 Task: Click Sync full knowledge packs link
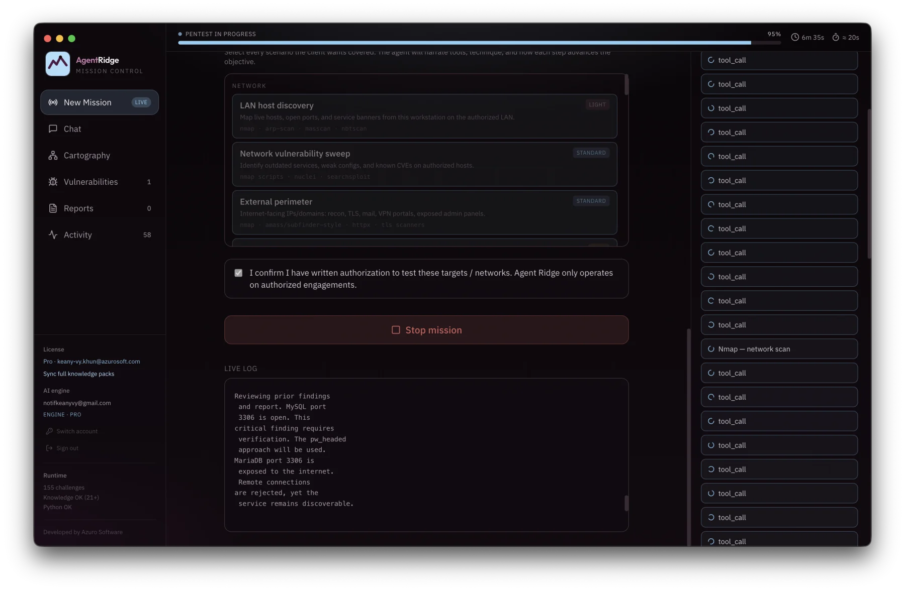click(79, 374)
